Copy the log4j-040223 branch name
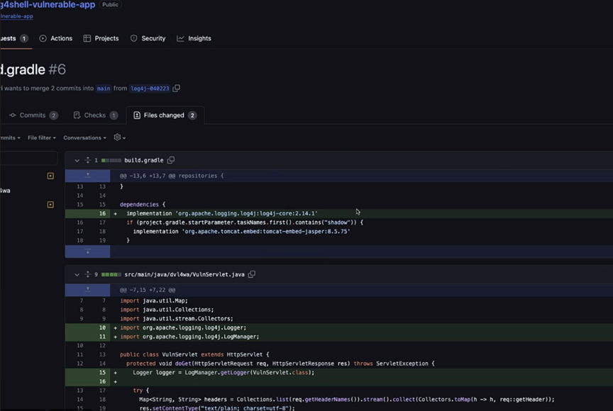Screen dimensions: 613x411 pos(177,88)
